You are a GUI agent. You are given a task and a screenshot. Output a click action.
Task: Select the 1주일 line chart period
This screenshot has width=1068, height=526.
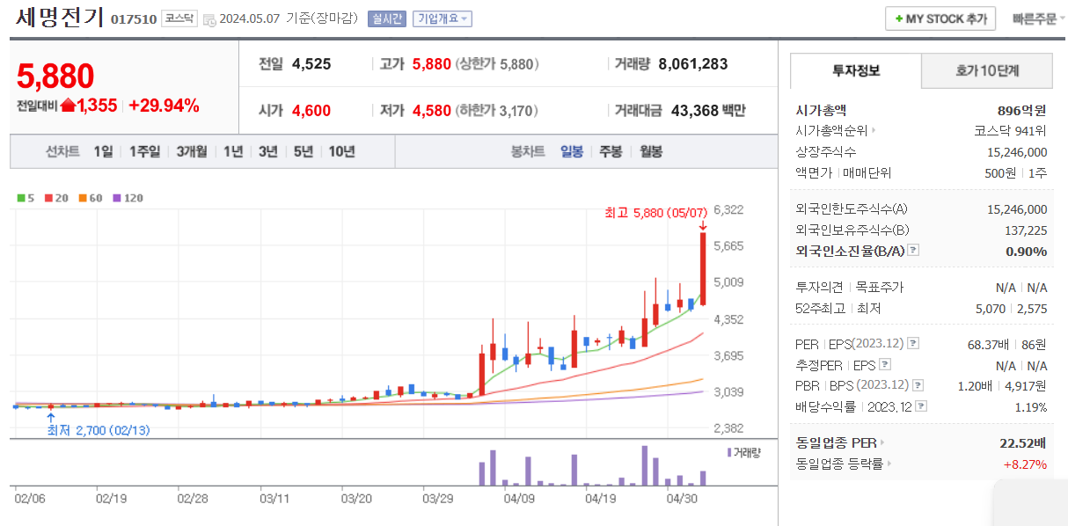(144, 151)
